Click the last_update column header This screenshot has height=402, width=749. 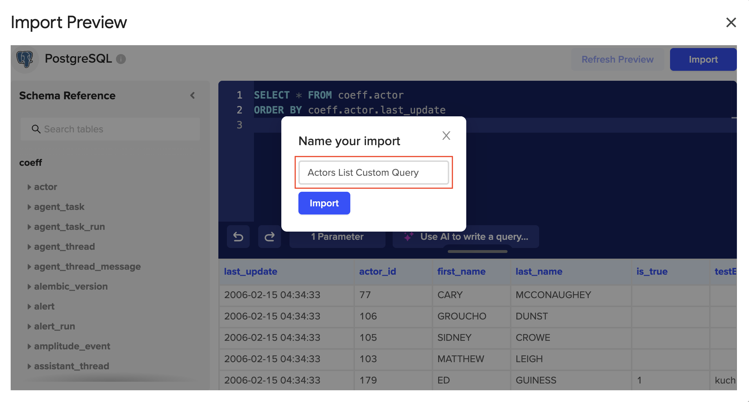click(251, 271)
